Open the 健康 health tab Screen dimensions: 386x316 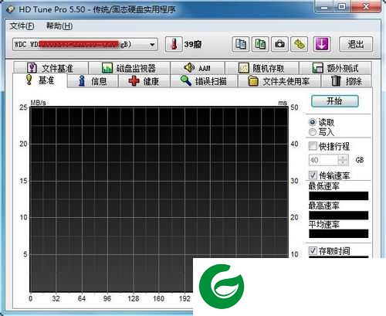point(144,81)
